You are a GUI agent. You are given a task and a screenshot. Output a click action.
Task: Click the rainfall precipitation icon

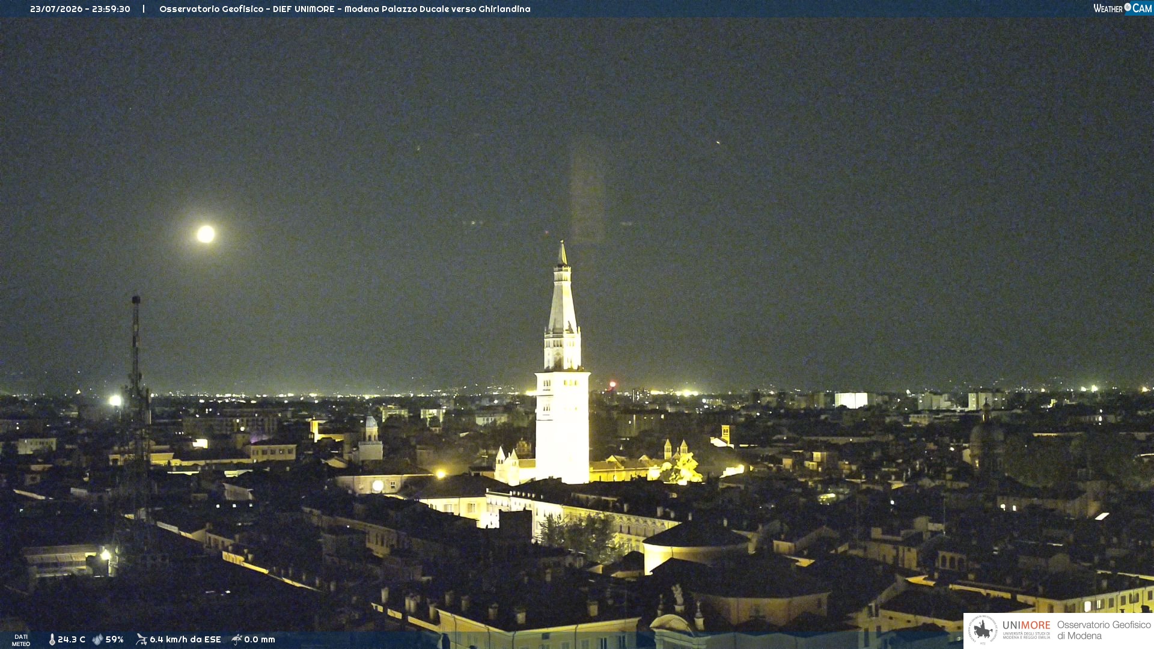point(237,639)
